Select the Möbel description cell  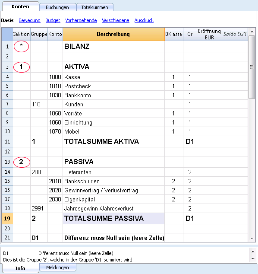pyautogui.click(x=113, y=131)
